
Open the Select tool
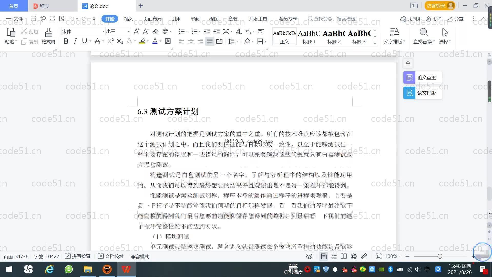tap(445, 36)
